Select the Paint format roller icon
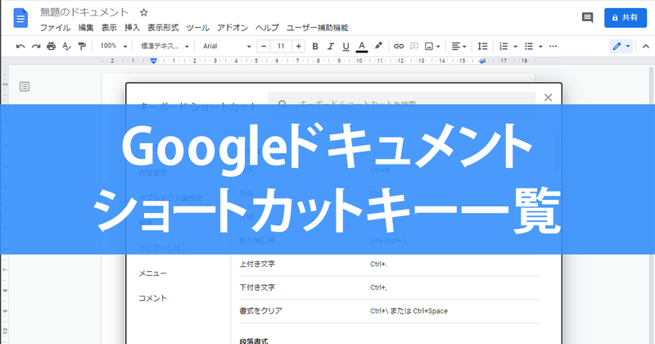The height and width of the screenshot is (344, 655). pos(82,47)
